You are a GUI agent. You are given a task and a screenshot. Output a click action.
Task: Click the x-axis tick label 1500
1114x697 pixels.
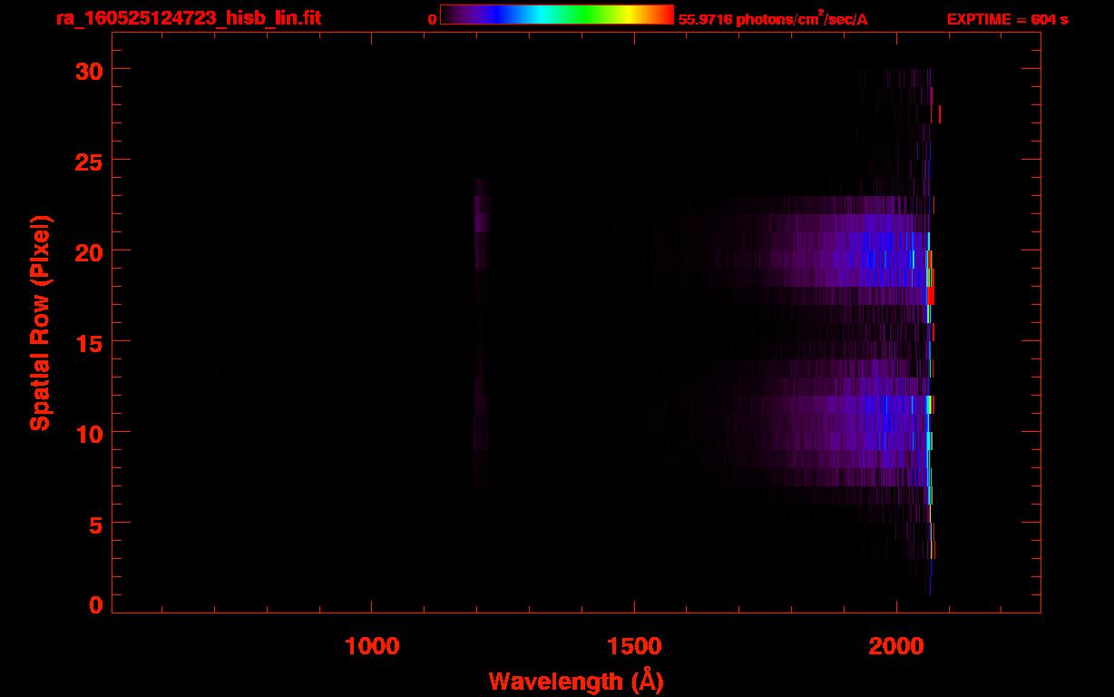[x=634, y=646]
